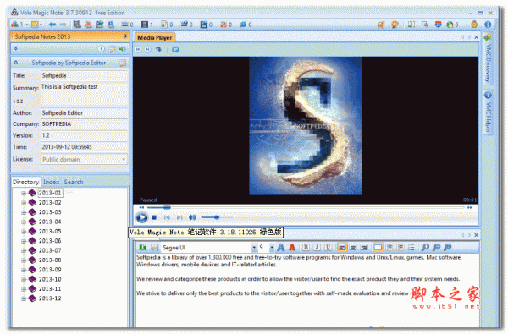Click the large blue font A icon
The height and width of the screenshot is (334, 508).
281,248
